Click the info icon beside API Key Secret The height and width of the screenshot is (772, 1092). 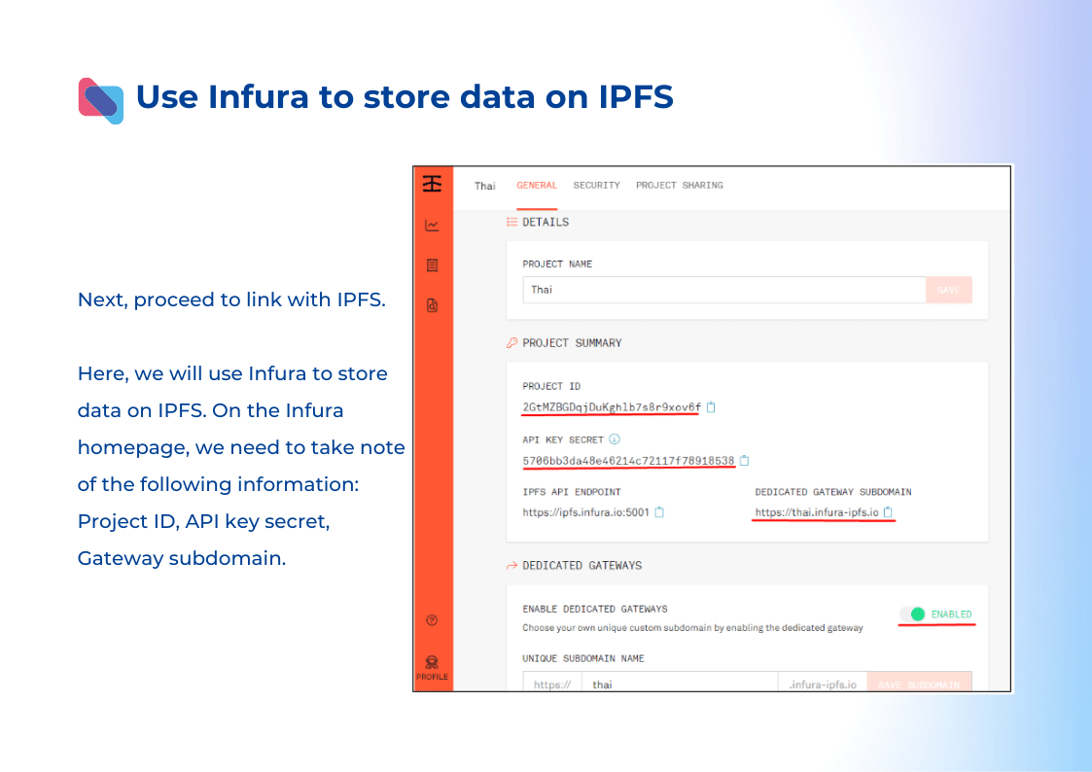tap(615, 439)
